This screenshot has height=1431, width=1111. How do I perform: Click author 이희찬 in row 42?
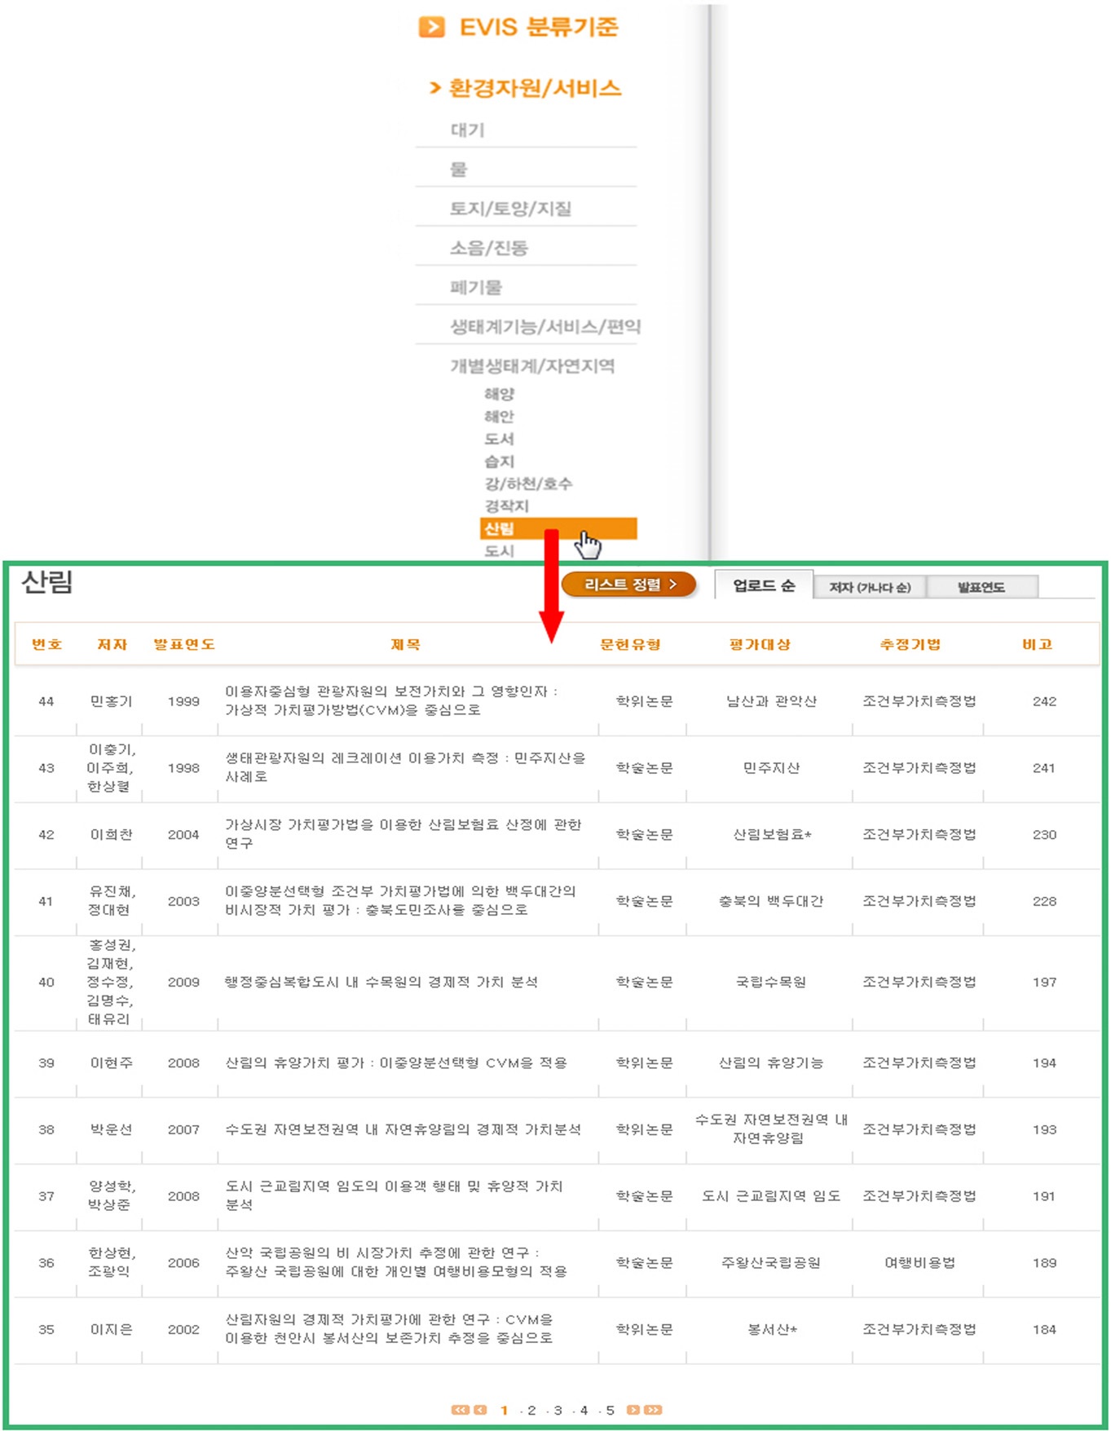tap(111, 835)
